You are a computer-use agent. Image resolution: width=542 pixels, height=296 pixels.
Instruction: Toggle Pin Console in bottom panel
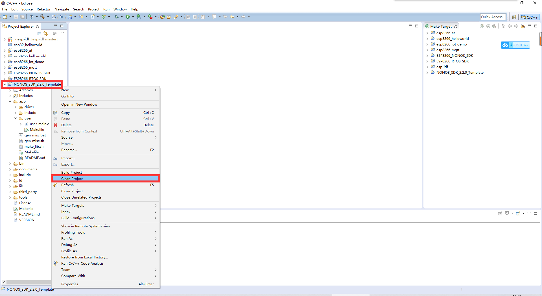(500, 213)
